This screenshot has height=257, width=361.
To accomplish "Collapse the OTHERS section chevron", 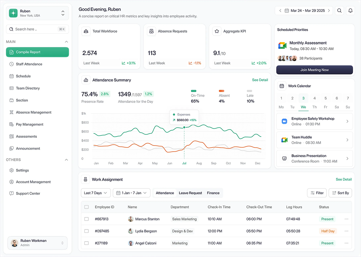I will coord(66,160).
